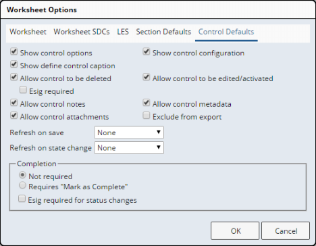Choose Requires "Mark as Complete" radio button

click(x=22, y=185)
